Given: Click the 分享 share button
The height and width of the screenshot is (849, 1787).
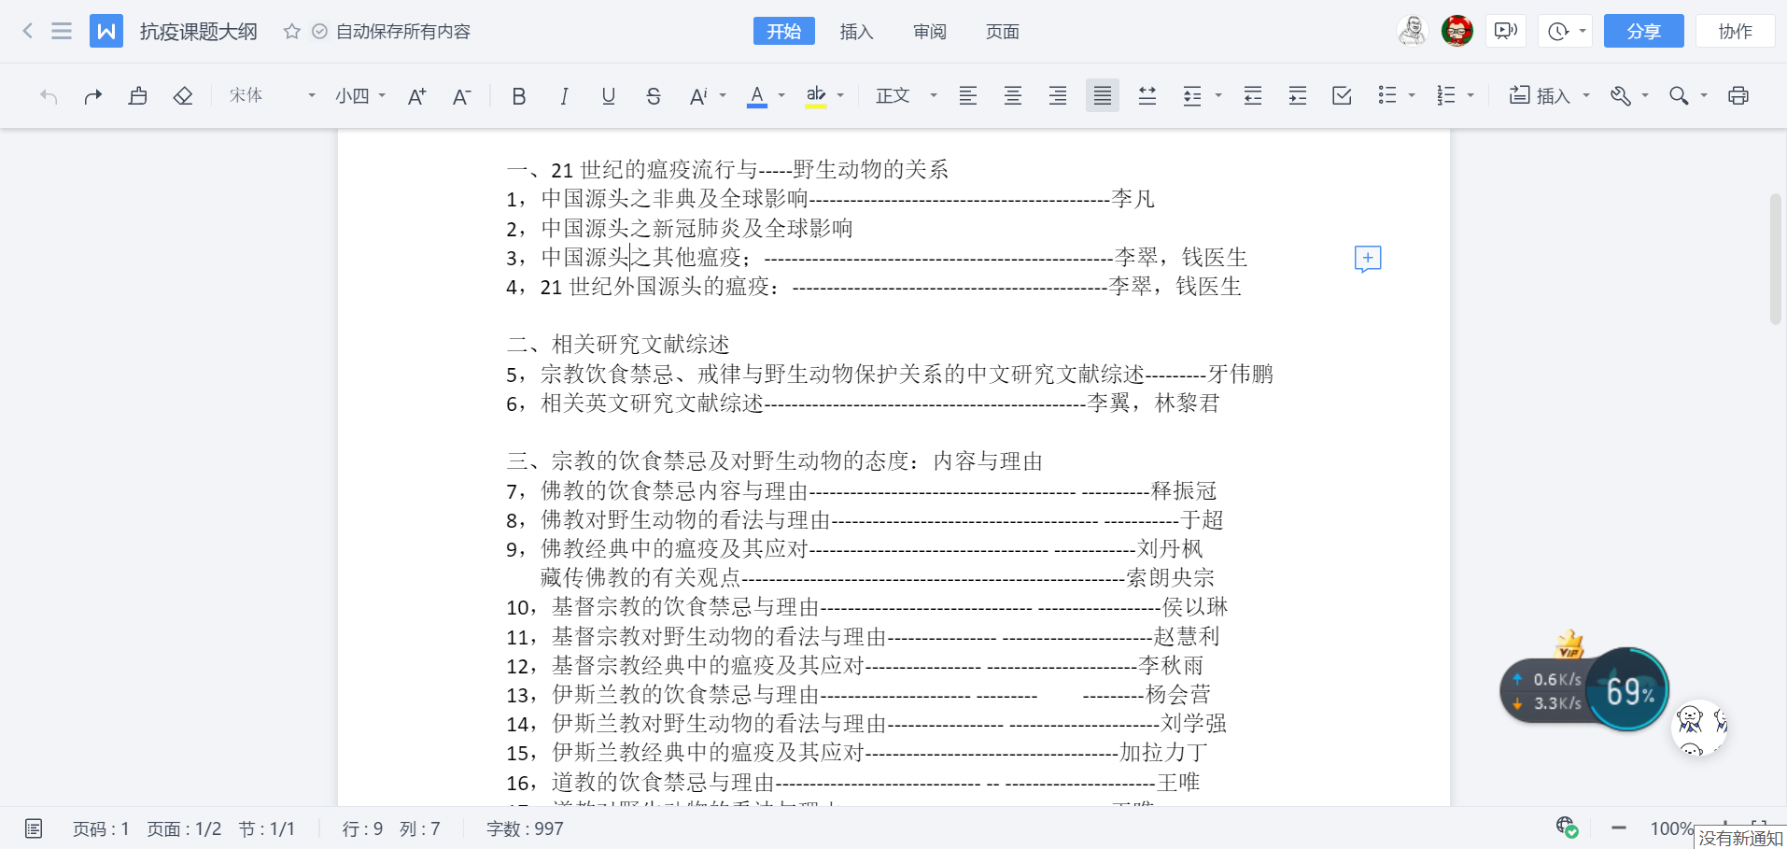Looking at the screenshot, I should 1642,31.
